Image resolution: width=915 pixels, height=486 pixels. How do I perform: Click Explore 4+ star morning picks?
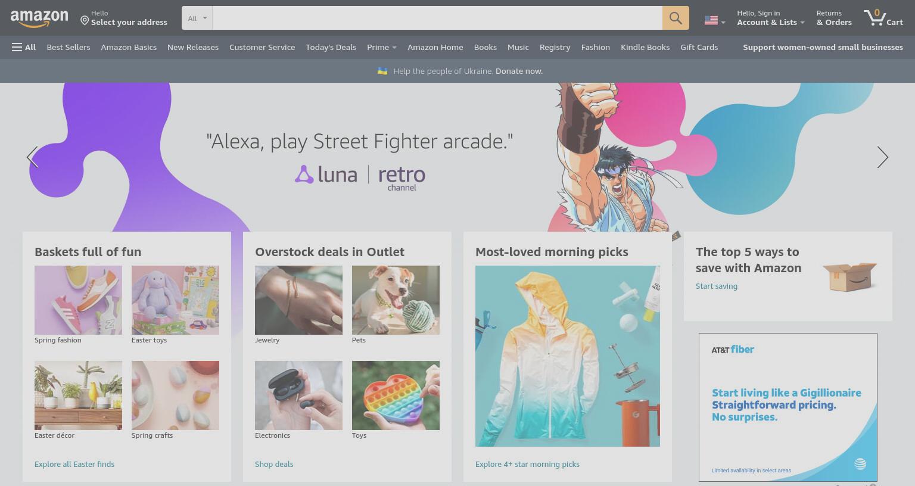click(x=527, y=464)
